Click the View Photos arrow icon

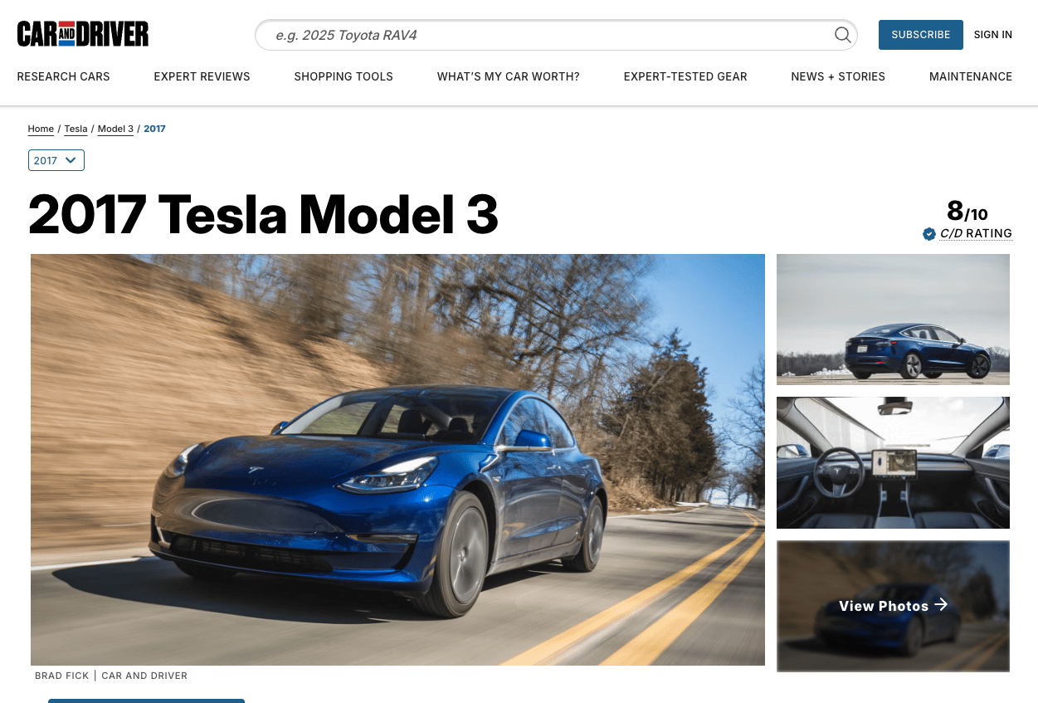[x=941, y=605]
